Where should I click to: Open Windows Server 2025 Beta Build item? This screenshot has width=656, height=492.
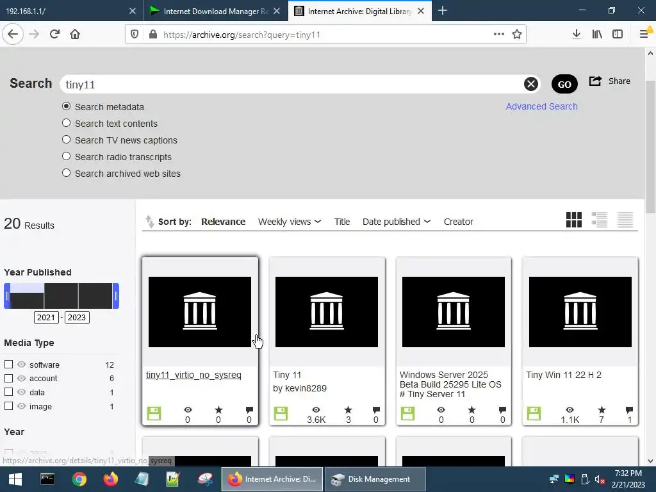tap(450, 384)
